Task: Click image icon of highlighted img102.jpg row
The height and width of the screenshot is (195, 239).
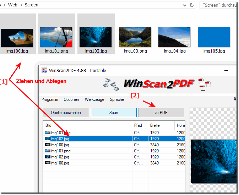Action: pos(47,139)
